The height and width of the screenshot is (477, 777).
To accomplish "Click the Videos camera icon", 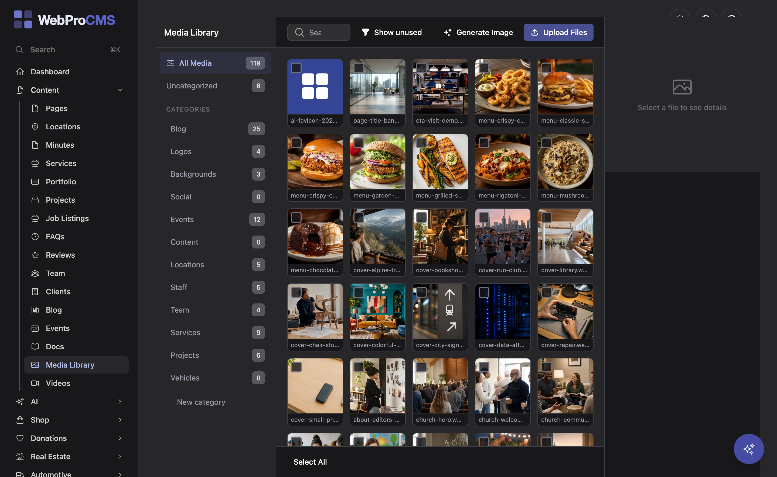I will pyautogui.click(x=35, y=383).
